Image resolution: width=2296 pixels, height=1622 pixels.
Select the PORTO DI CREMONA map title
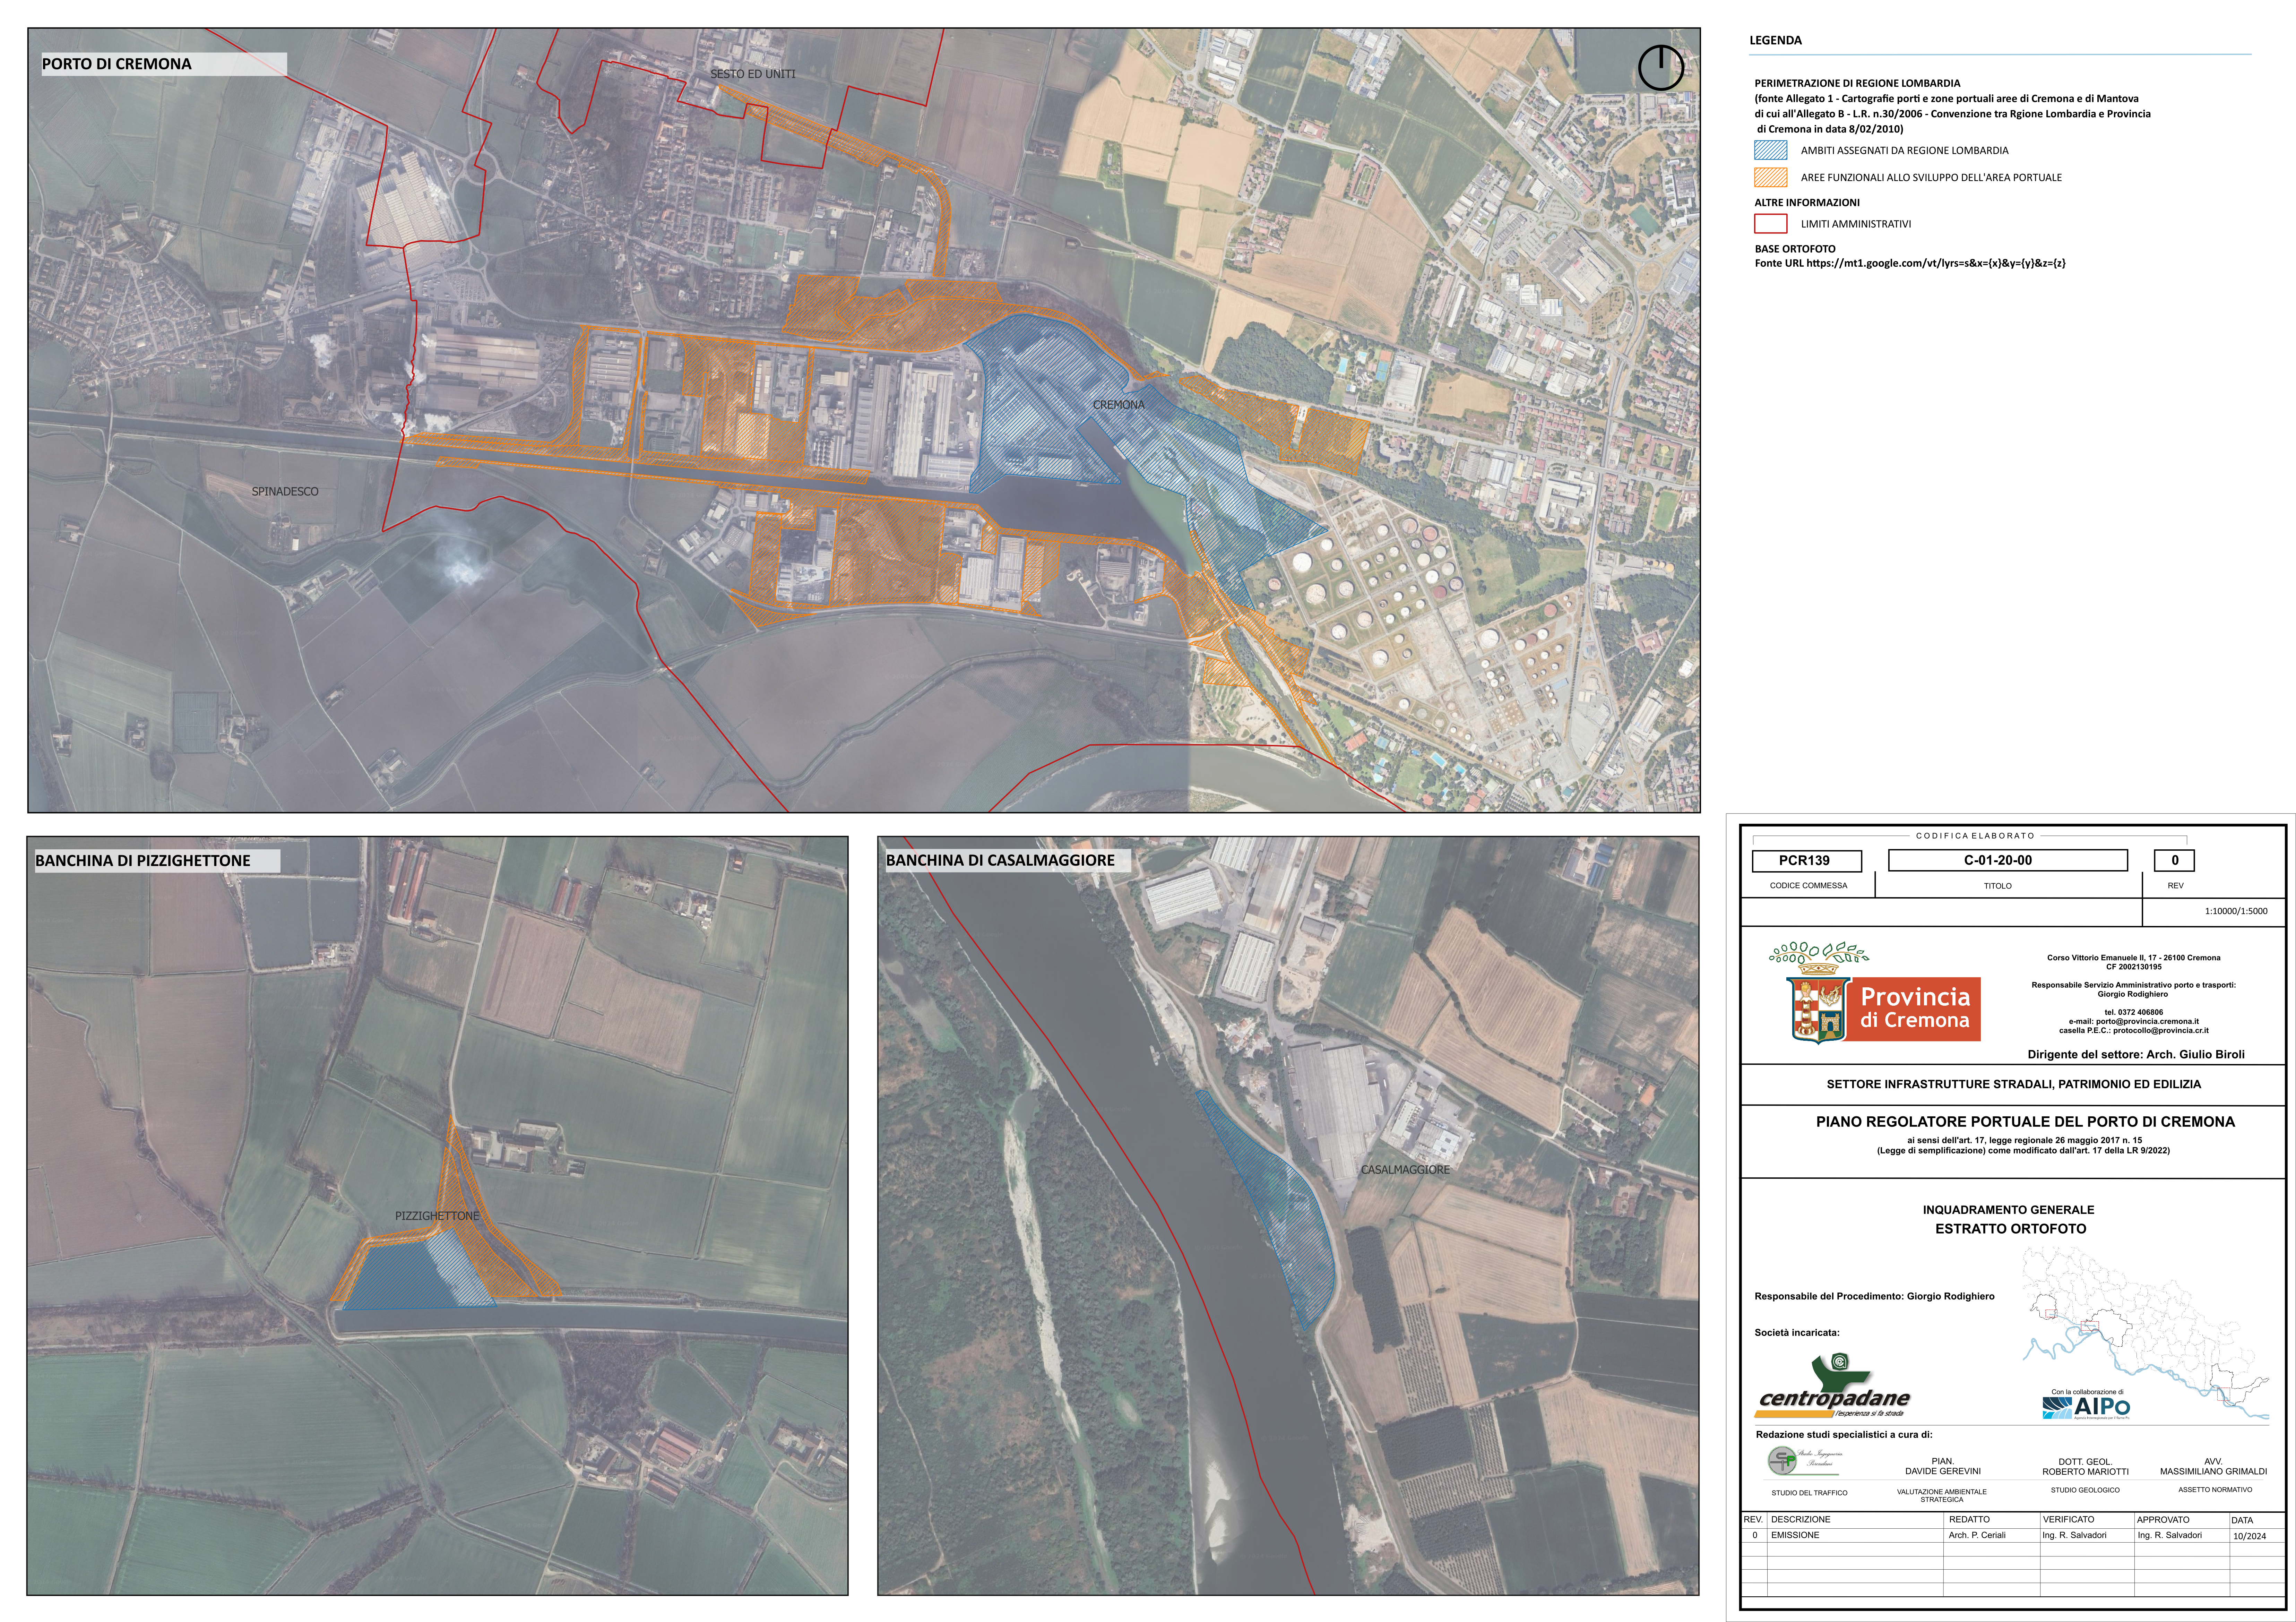[x=117, y=64]
